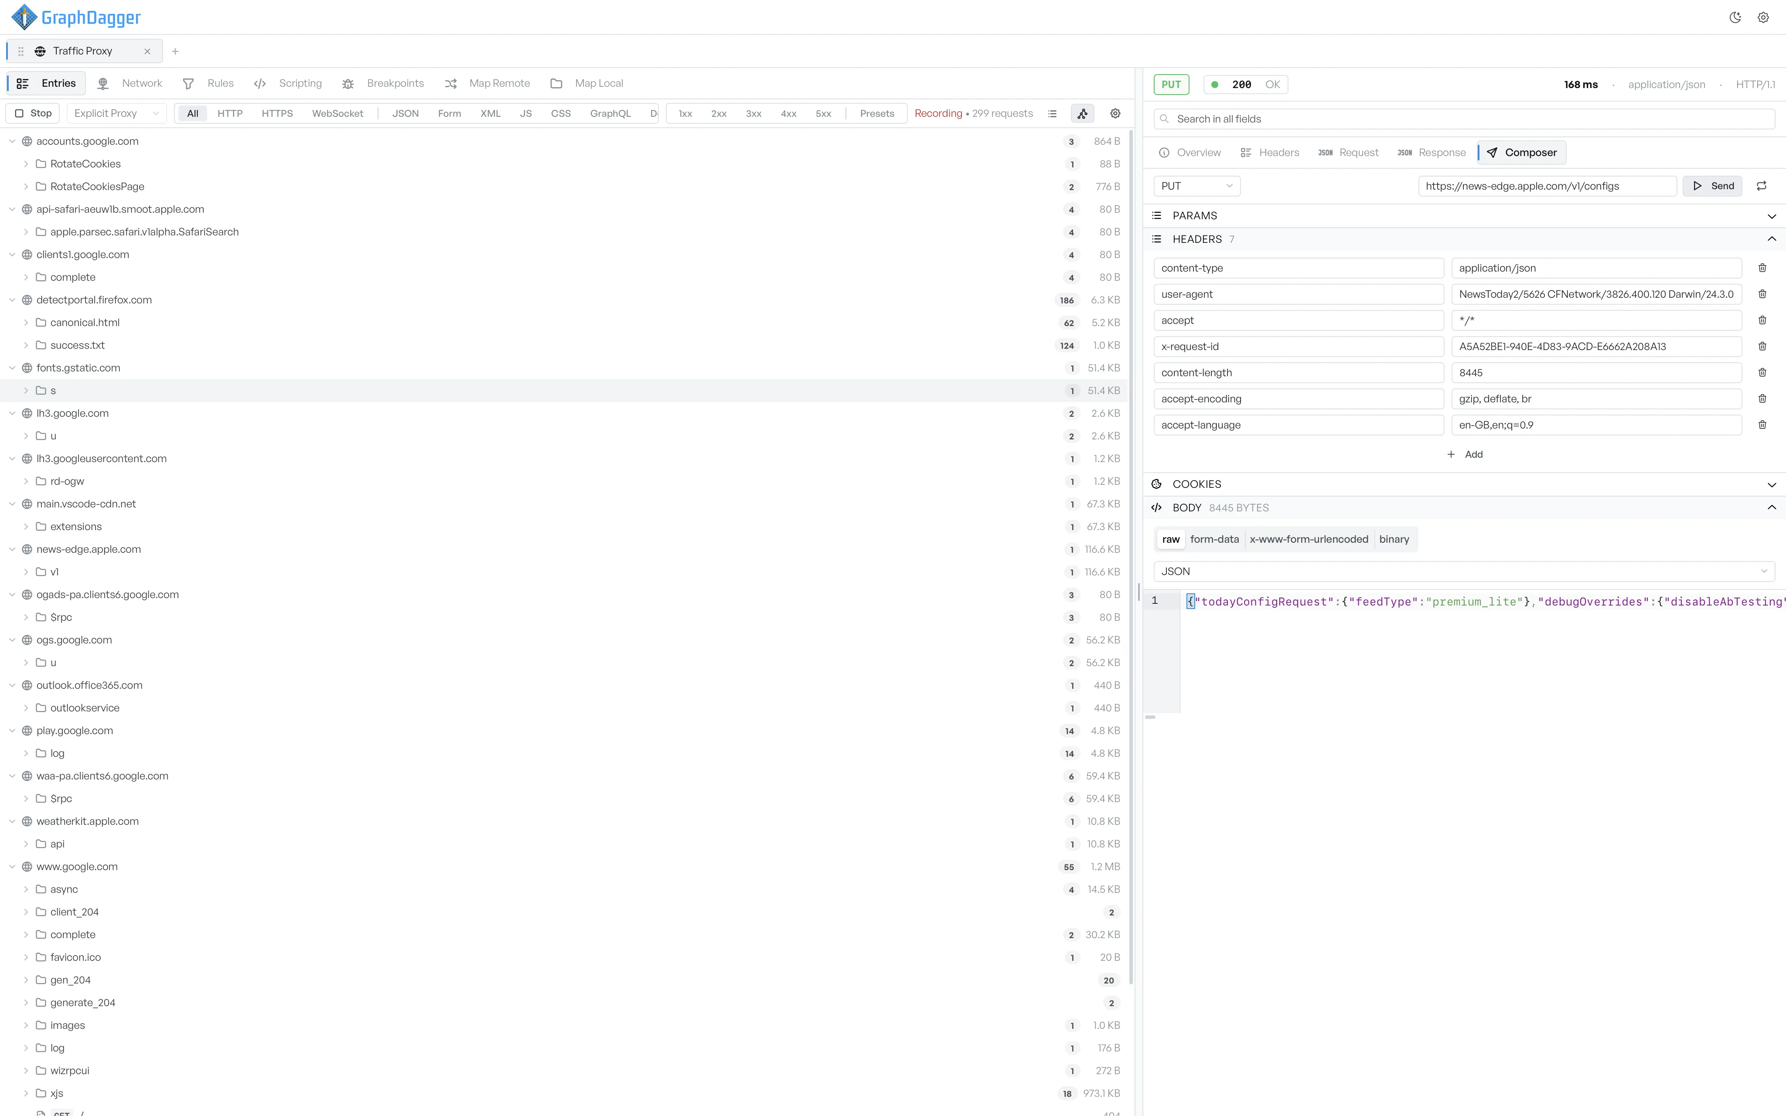Click the list view icon next to request count
The width and height of the screenshot is (1786, 1116).
[1053, 114]
